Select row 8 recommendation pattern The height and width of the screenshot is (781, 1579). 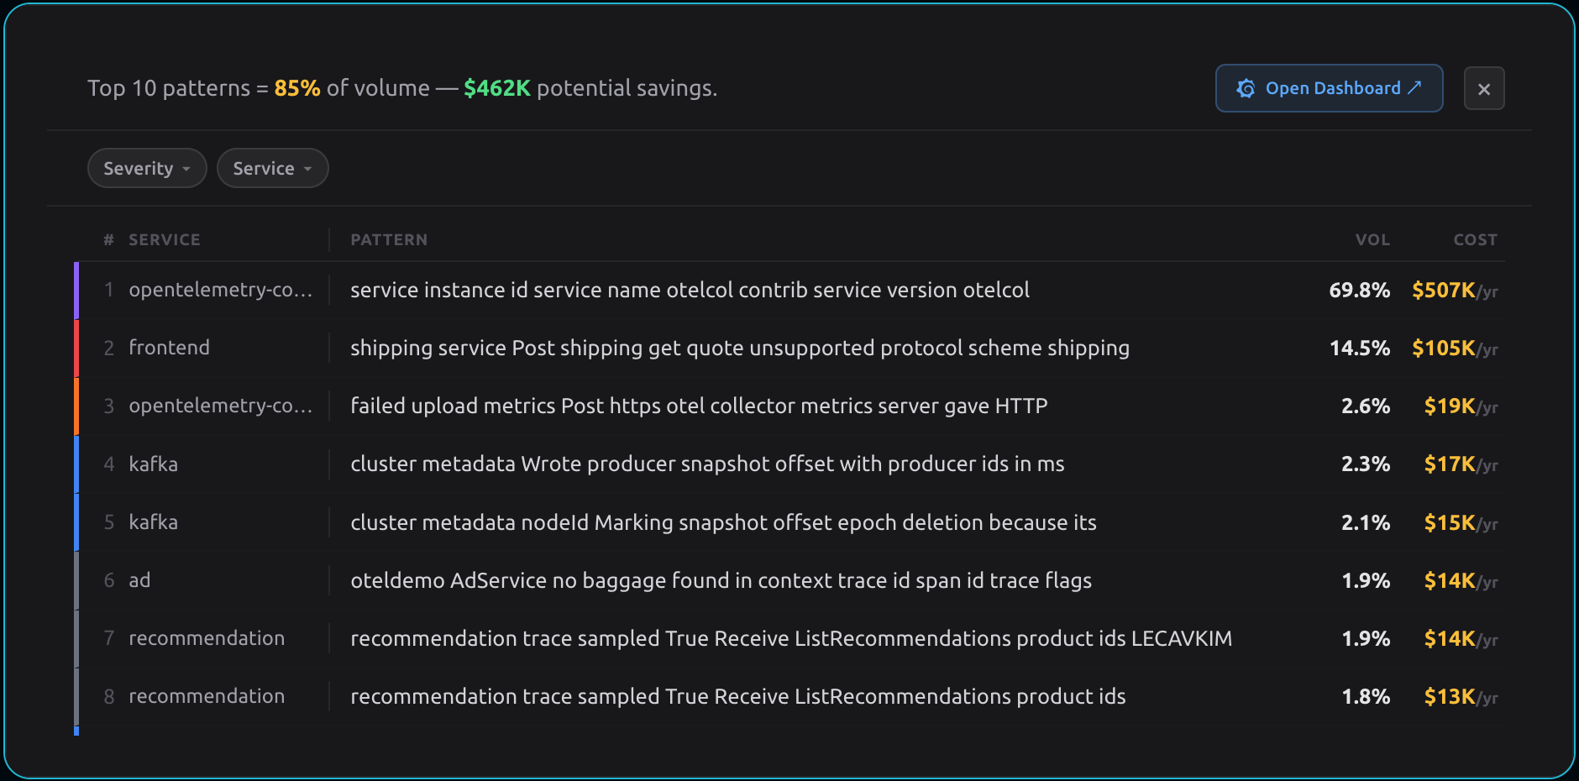tap(737, 696)
